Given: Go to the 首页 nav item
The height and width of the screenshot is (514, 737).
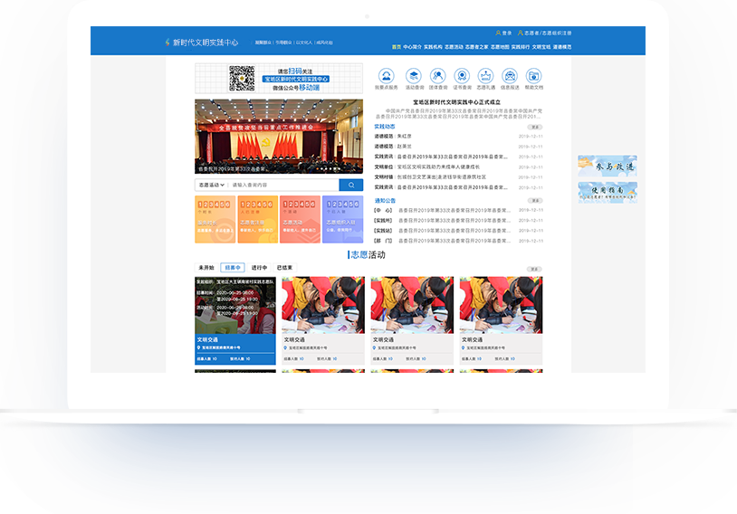Looking at the screenshot, I should coord(397,47).
